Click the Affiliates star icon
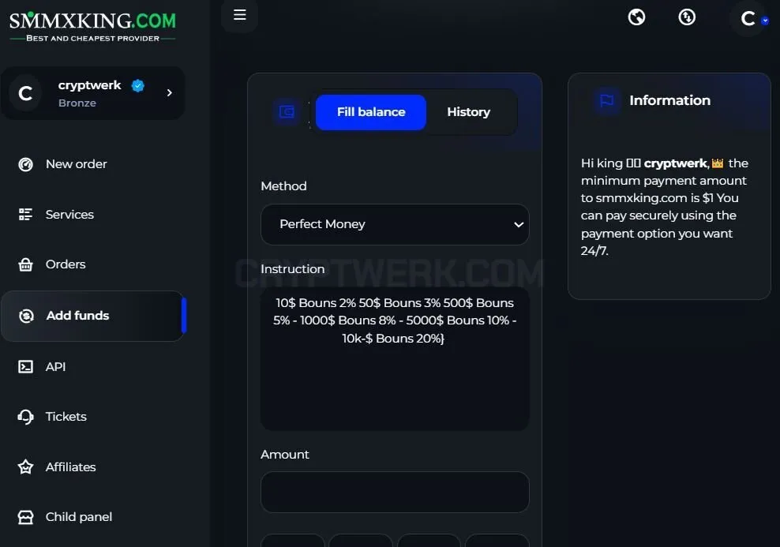 pos(25,467)
